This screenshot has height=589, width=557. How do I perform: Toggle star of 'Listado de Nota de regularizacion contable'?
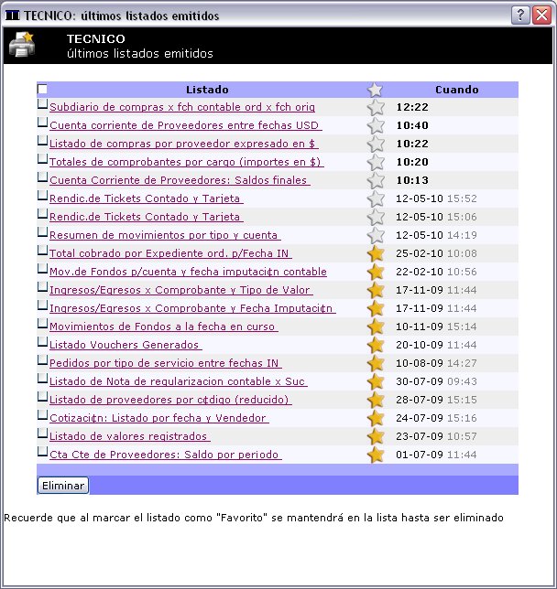[376, 382]
